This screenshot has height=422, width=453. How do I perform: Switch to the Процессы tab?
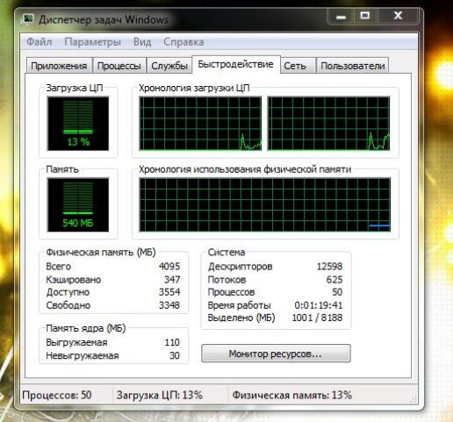click(x=119, y=66)
